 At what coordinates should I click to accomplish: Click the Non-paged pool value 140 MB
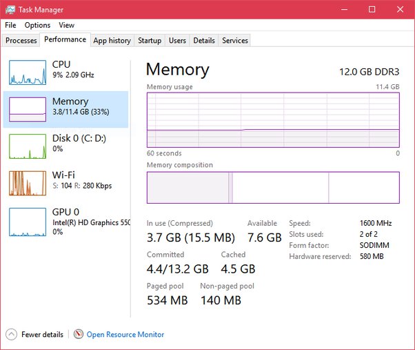click(x=221, y=300)
